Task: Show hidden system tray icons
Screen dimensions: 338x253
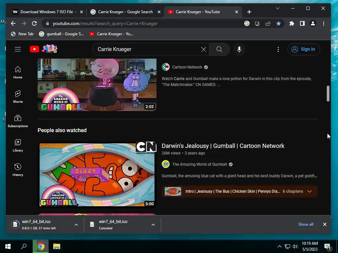Action: tap(279, 246)
